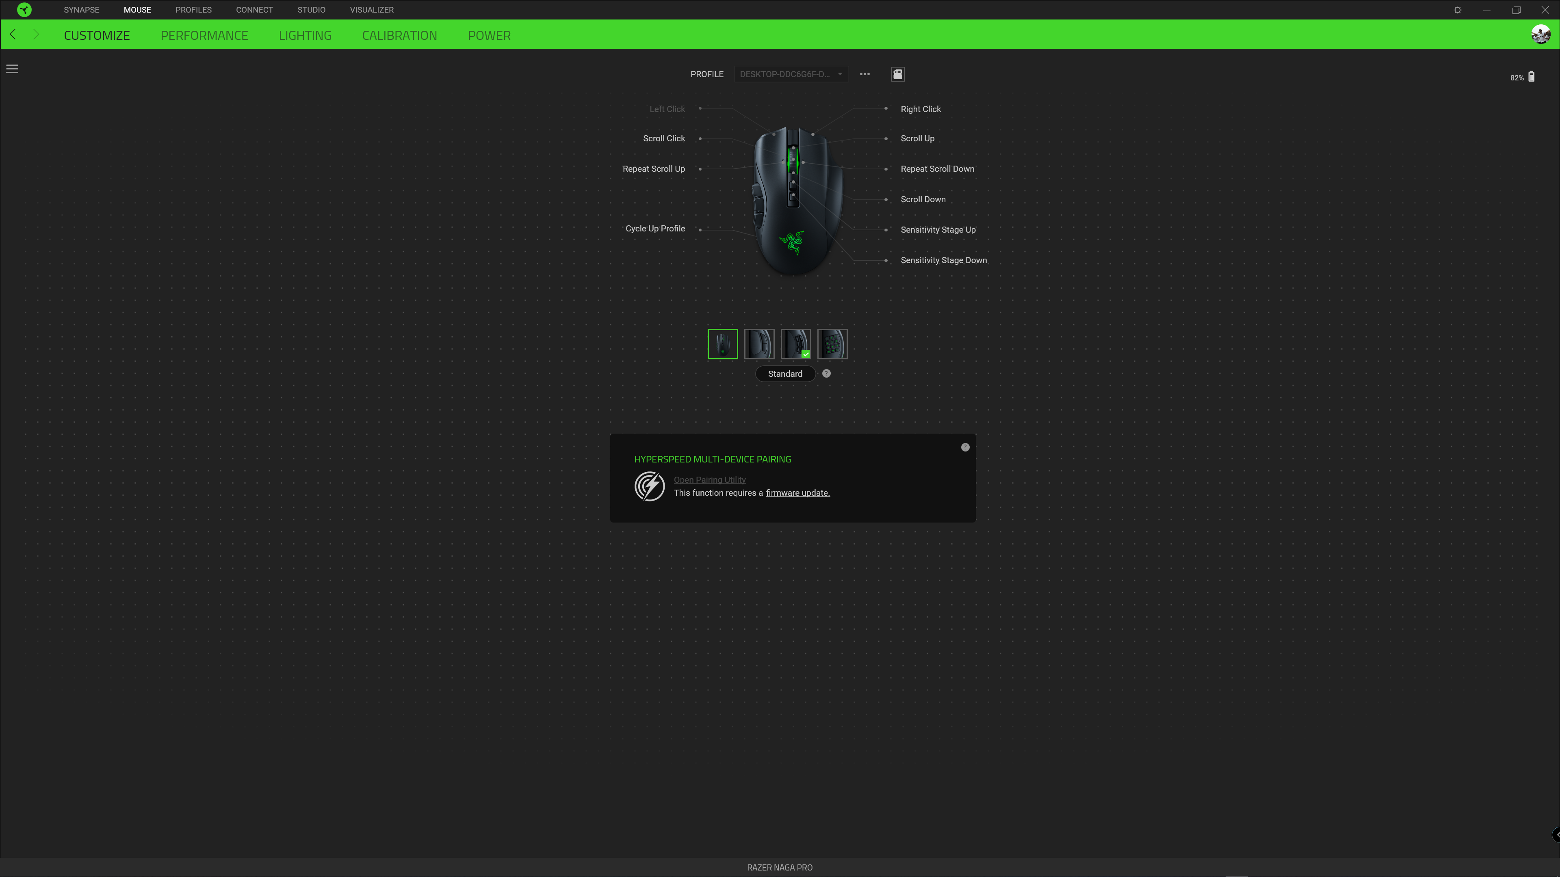Open the STUDIO menu item
Image resolution: width=1560 pixels, height=877 pixels.
(311, 10)
